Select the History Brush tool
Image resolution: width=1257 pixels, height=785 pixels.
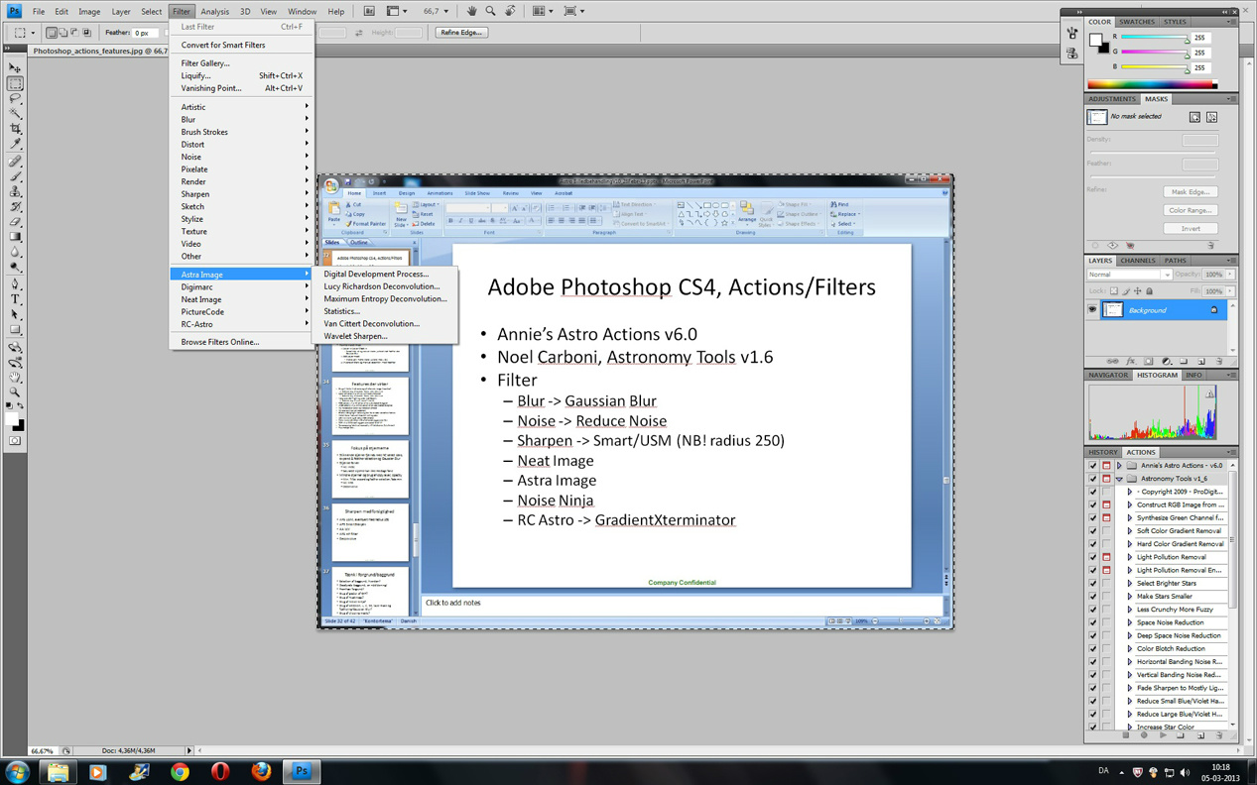pos(15,207)
